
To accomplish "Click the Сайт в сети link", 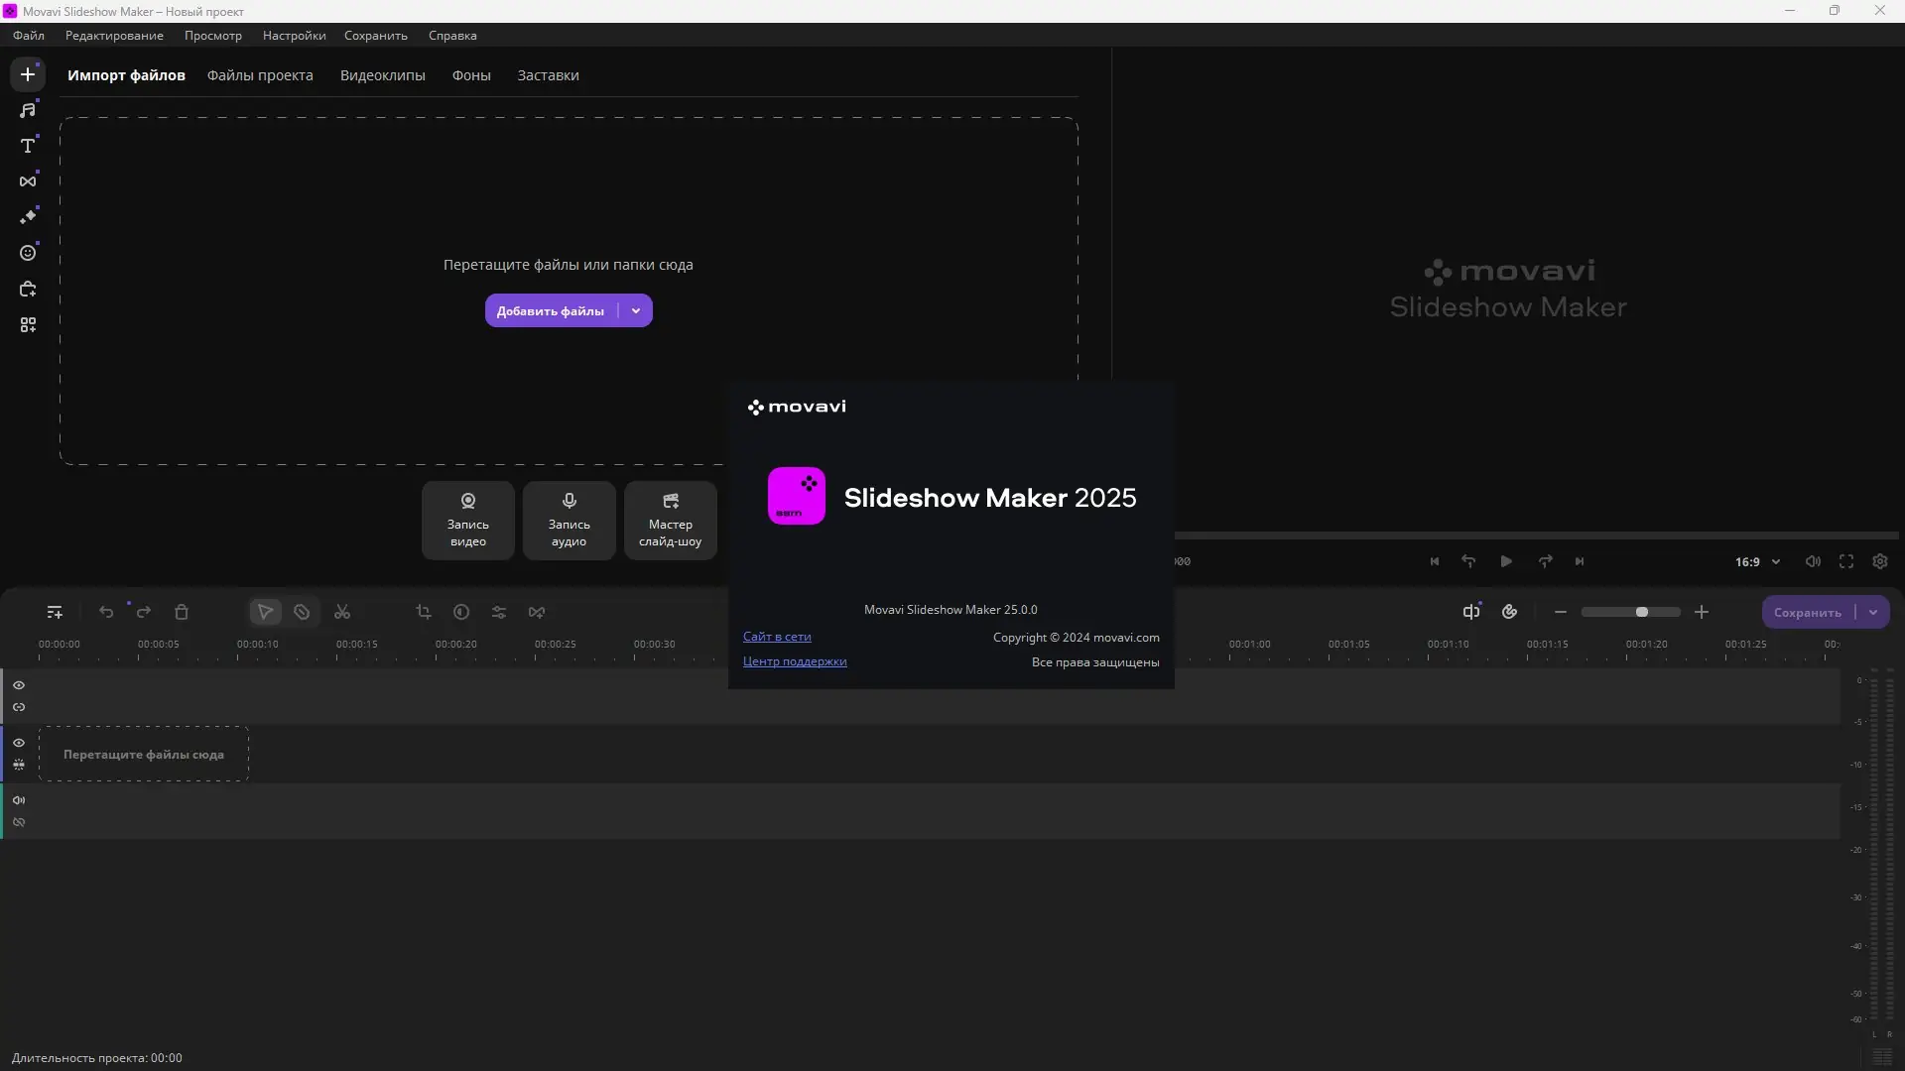I will pos(777,637).
